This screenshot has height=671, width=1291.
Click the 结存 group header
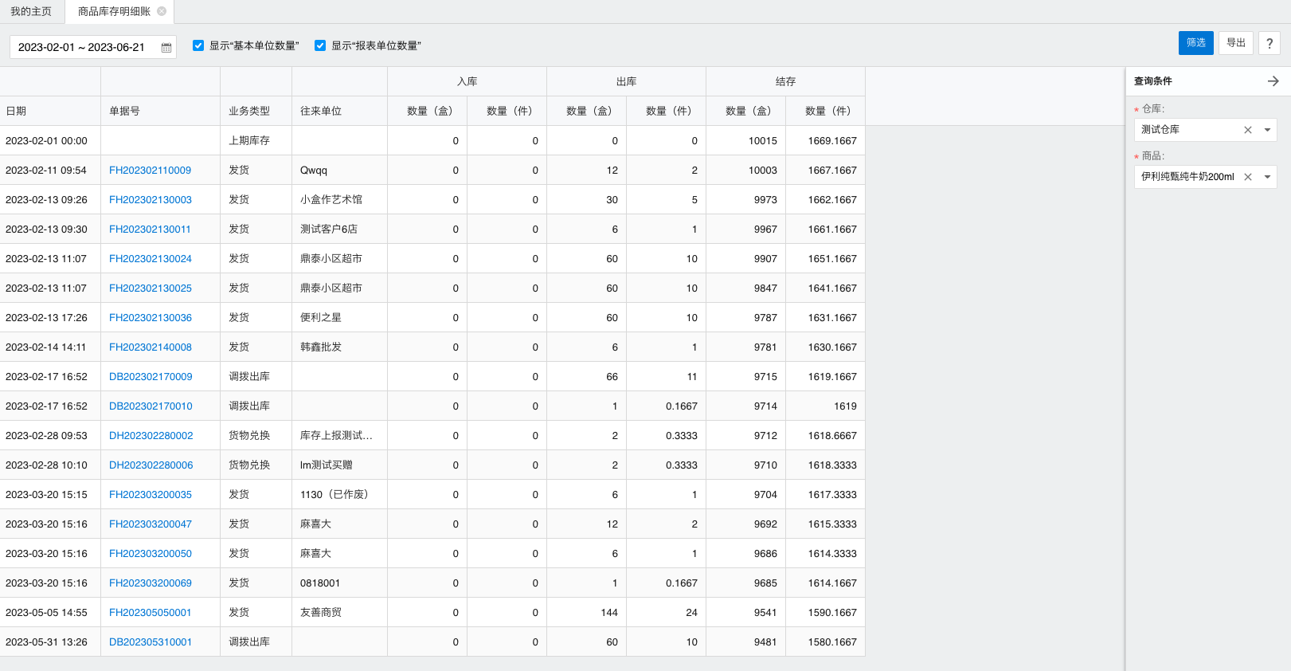point(786,81)
